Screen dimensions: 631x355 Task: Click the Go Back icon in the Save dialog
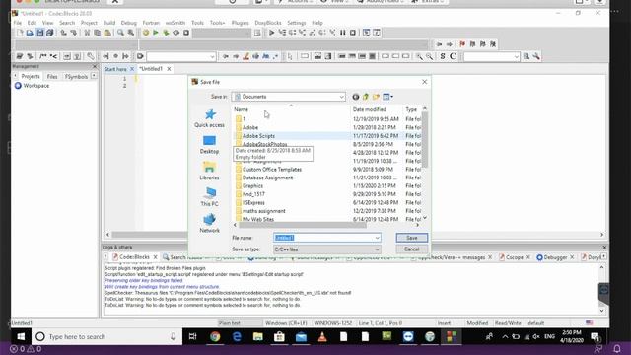[355, 97]
